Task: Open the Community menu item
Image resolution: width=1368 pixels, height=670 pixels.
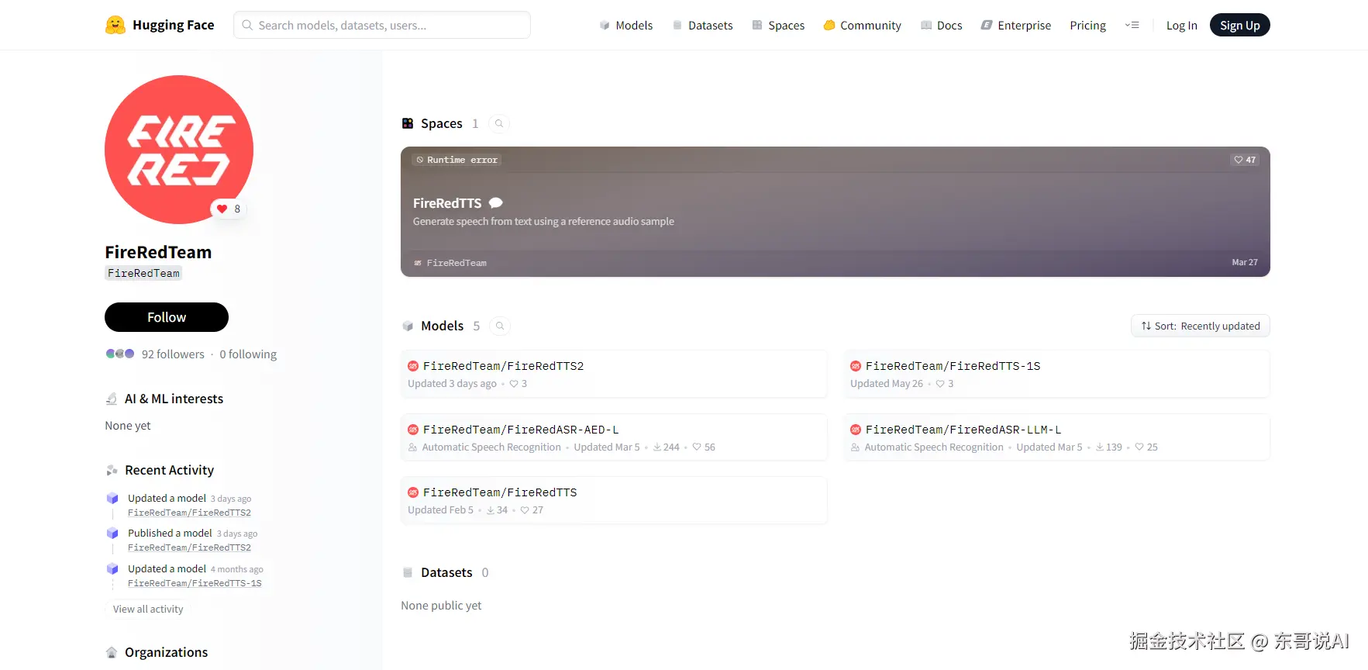Action: (x=862, y=26)
